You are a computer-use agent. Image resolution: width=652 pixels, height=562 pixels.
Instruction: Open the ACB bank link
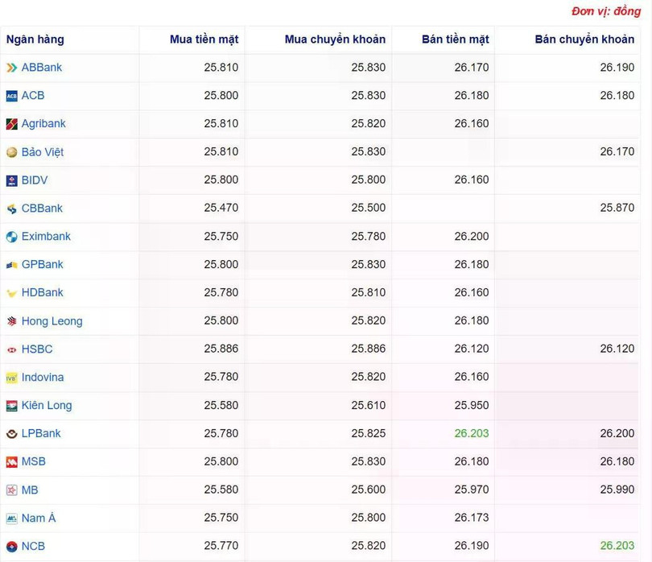click(33, 96)
